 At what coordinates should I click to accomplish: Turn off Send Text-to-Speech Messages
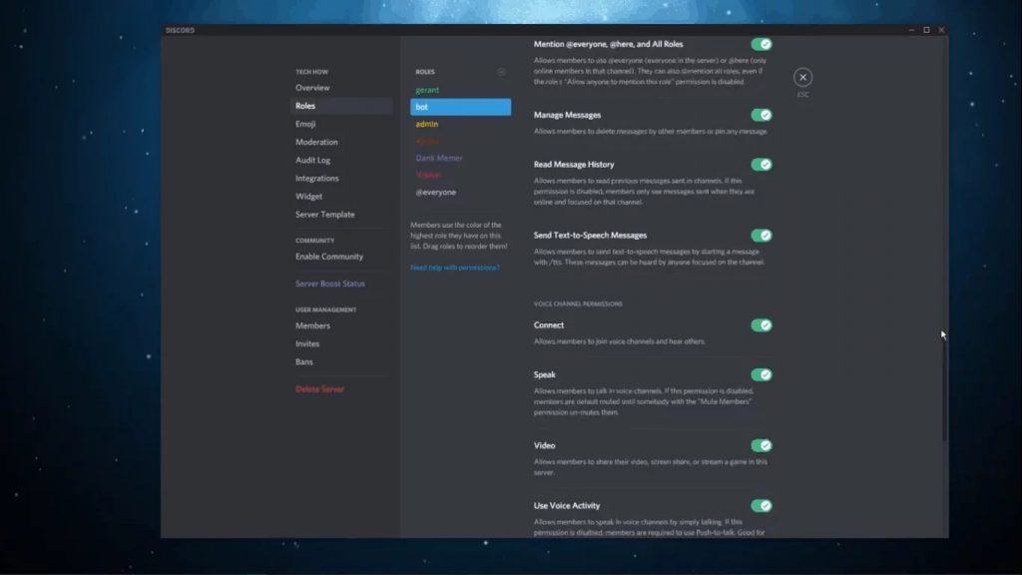click(762, 236)
